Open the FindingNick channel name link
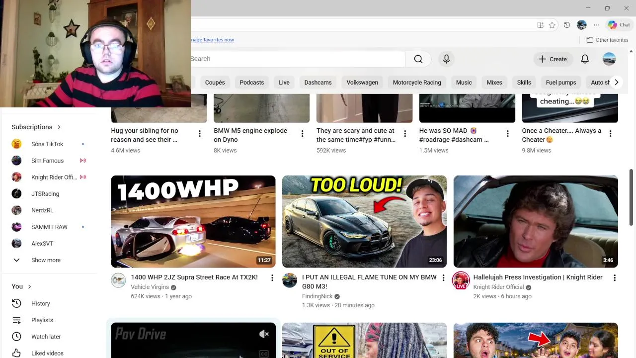The image size is (636, 358). click(x=318, y=296)
